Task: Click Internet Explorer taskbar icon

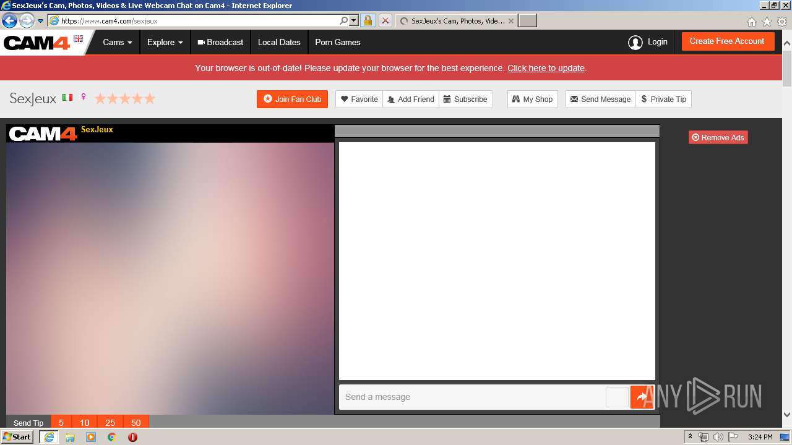Action: click(x=48, y=437)
